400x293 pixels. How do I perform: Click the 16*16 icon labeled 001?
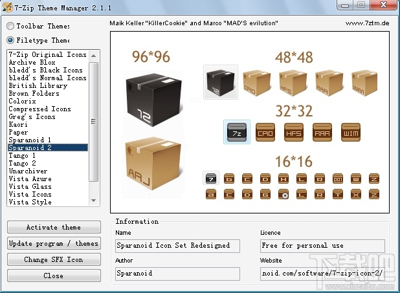tap(338, 179)
